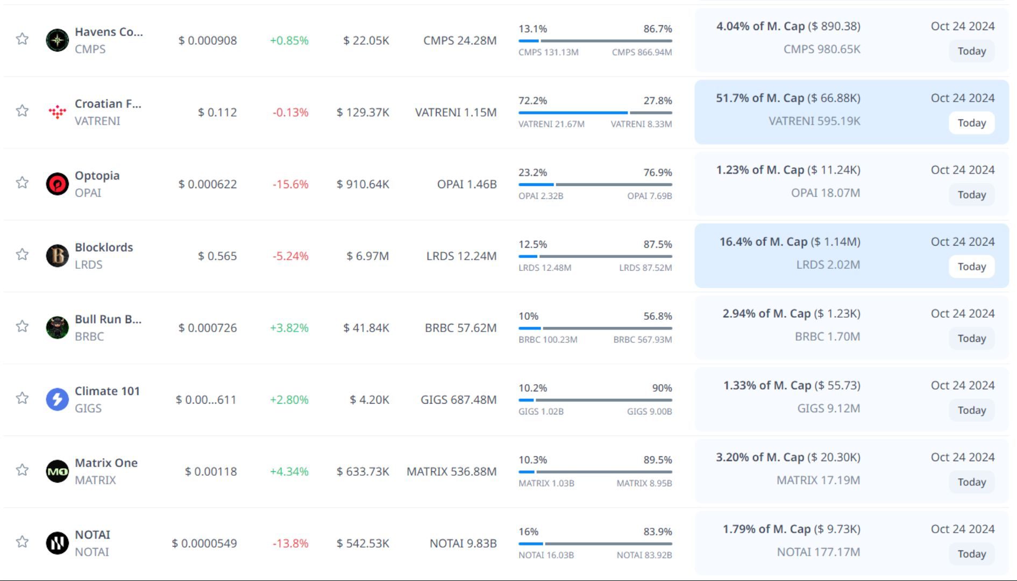The image size is (1017, 581).
Task: Add Optopia to watchlist via star
Action: click(x=22, y=182)
